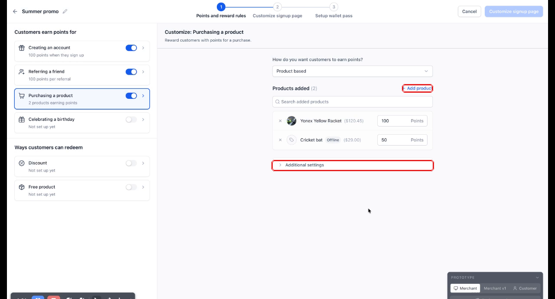Viewport: 555px width, 299px height.
Task: Click the pencil icon to rename Summer promo
Action: 65,12
